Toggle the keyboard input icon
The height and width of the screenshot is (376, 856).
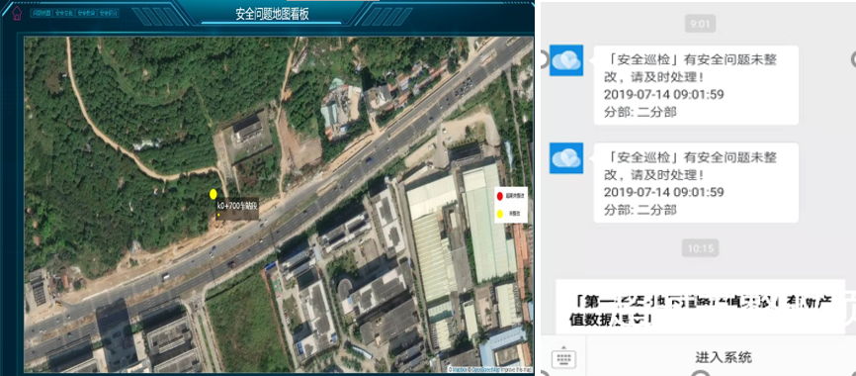click(564, 358)
